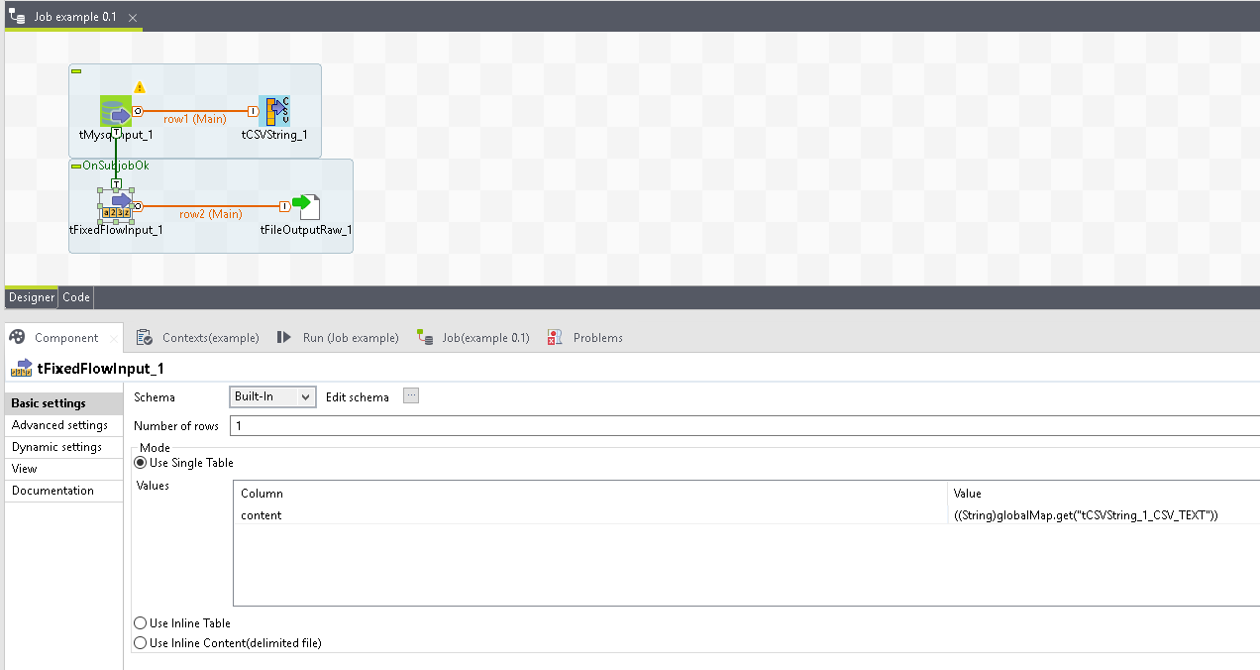Image resolution: width=1260 pixels, height=670 pixels.
Task: Collapse the upper subjob with minimize handle
Action: (x=76, y=70)
